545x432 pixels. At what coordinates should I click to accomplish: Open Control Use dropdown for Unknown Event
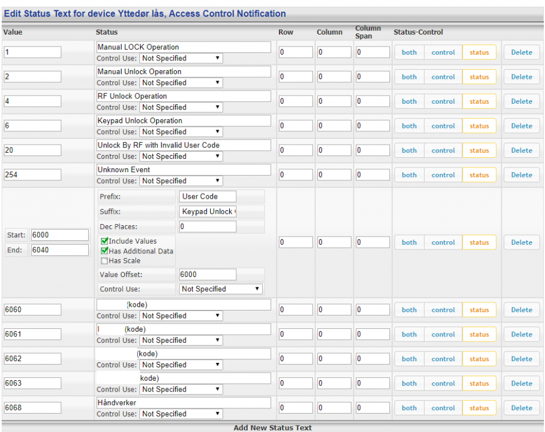coord(181,181)
